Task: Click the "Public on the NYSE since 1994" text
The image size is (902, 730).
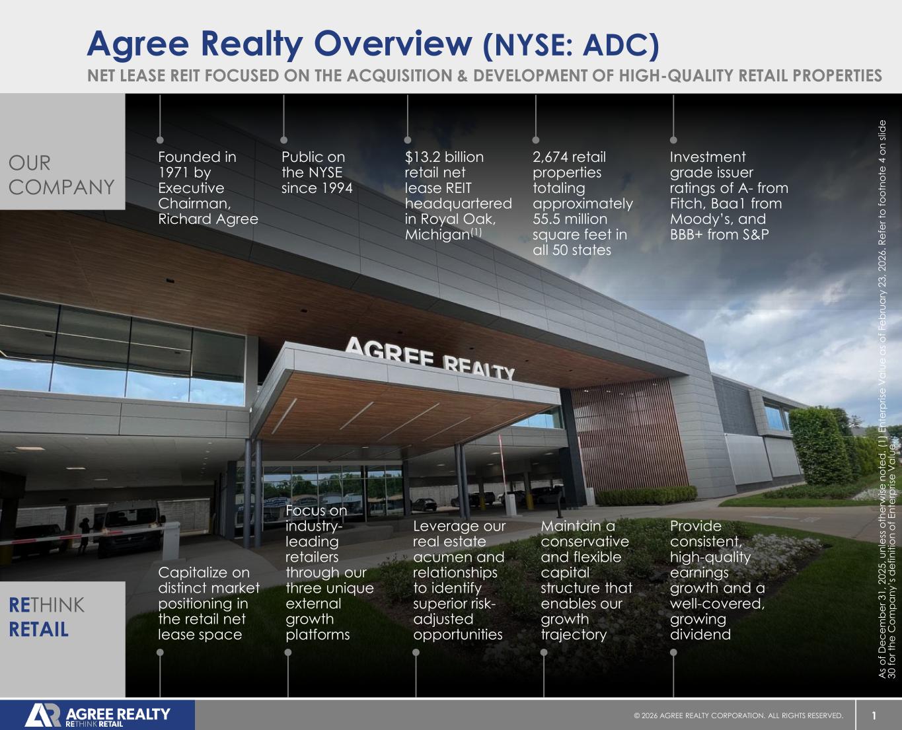Action: point(317,172)
